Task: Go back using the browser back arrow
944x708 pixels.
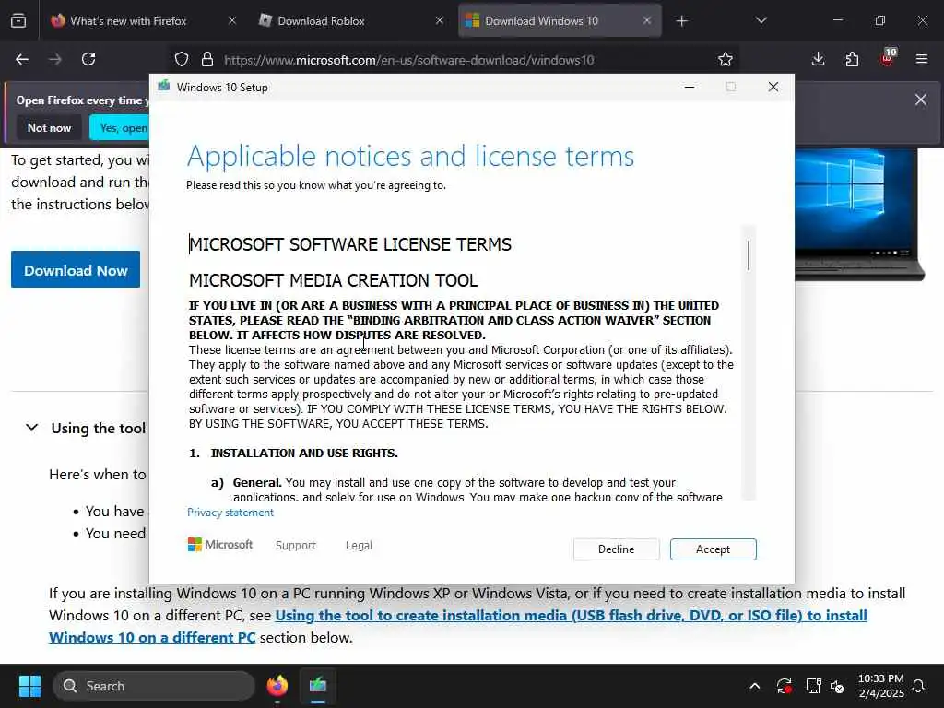Action: (22, 59)
